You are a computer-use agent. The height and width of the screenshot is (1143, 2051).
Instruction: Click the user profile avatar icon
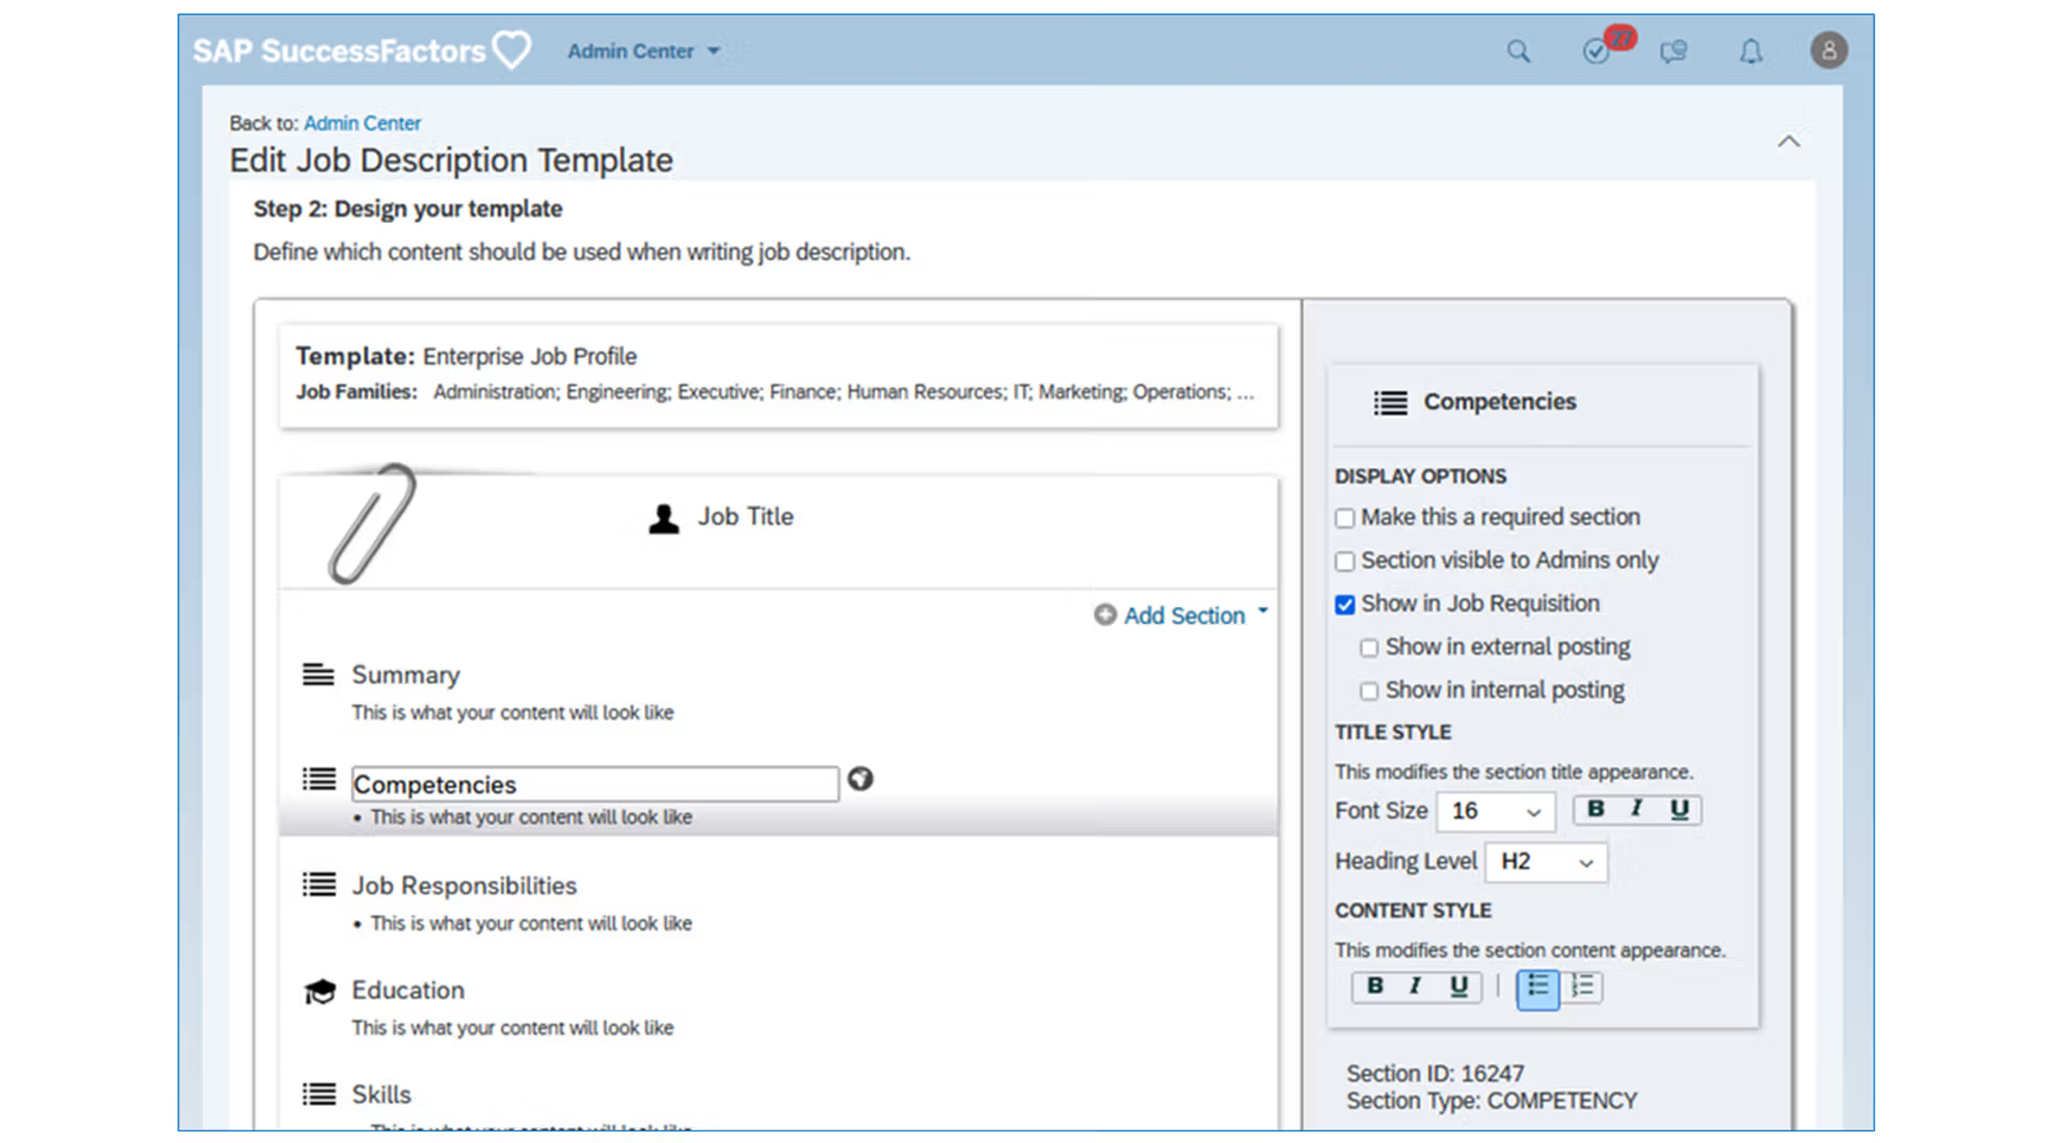[x=1829, y=51]
